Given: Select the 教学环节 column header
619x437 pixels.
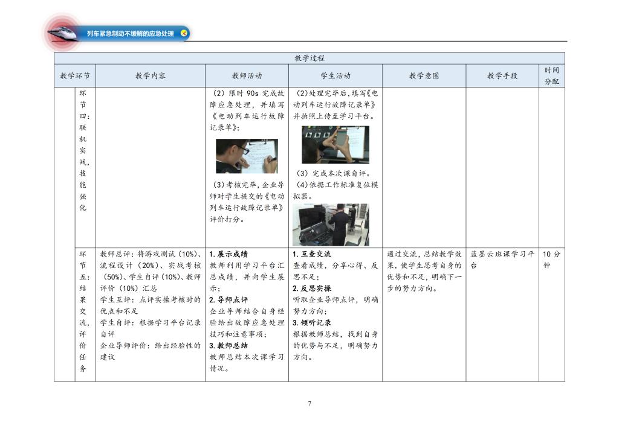Looking at the screenshot, I should click(x=75, y=76).
